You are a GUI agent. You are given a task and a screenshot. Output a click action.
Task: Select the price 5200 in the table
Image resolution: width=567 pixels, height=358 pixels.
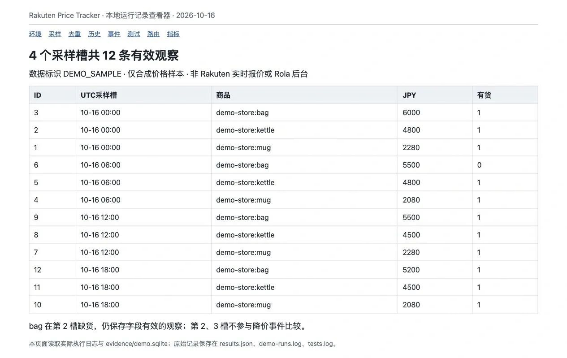tap(411, 270)
